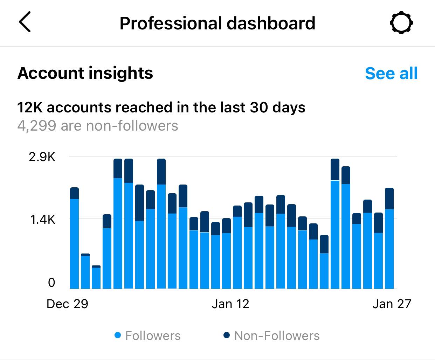Tap the Jan 12 axis label
This screenshot has height=361, width=435.
coord(230,304)
